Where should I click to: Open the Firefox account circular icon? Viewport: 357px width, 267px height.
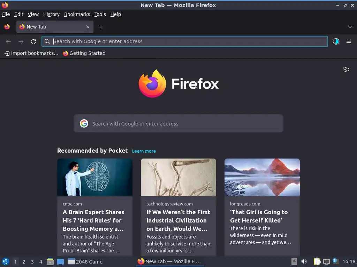pos(336,41)
